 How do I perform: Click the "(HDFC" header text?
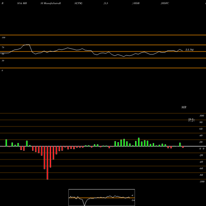(x=165, y=3)
